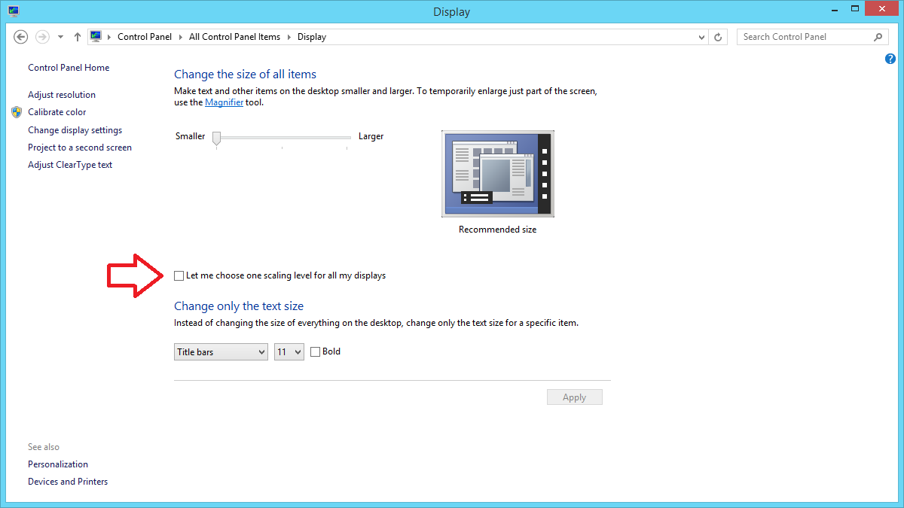Viewport: 904px width, 508px height.
Task: Expand arrow after Control Panel breadcrumb
Action: pos(181,37)
